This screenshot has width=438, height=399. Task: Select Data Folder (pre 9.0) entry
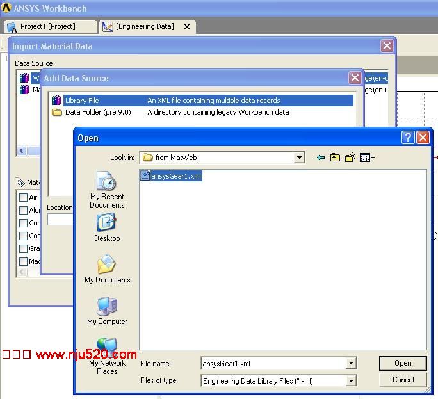pyautogui.click(x=98, y=112)
